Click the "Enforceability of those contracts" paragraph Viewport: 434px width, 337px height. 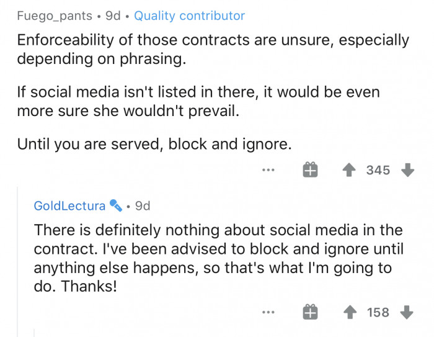click(x=213, y=50)
